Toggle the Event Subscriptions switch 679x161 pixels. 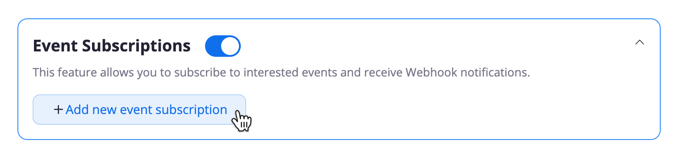[222, 46]
